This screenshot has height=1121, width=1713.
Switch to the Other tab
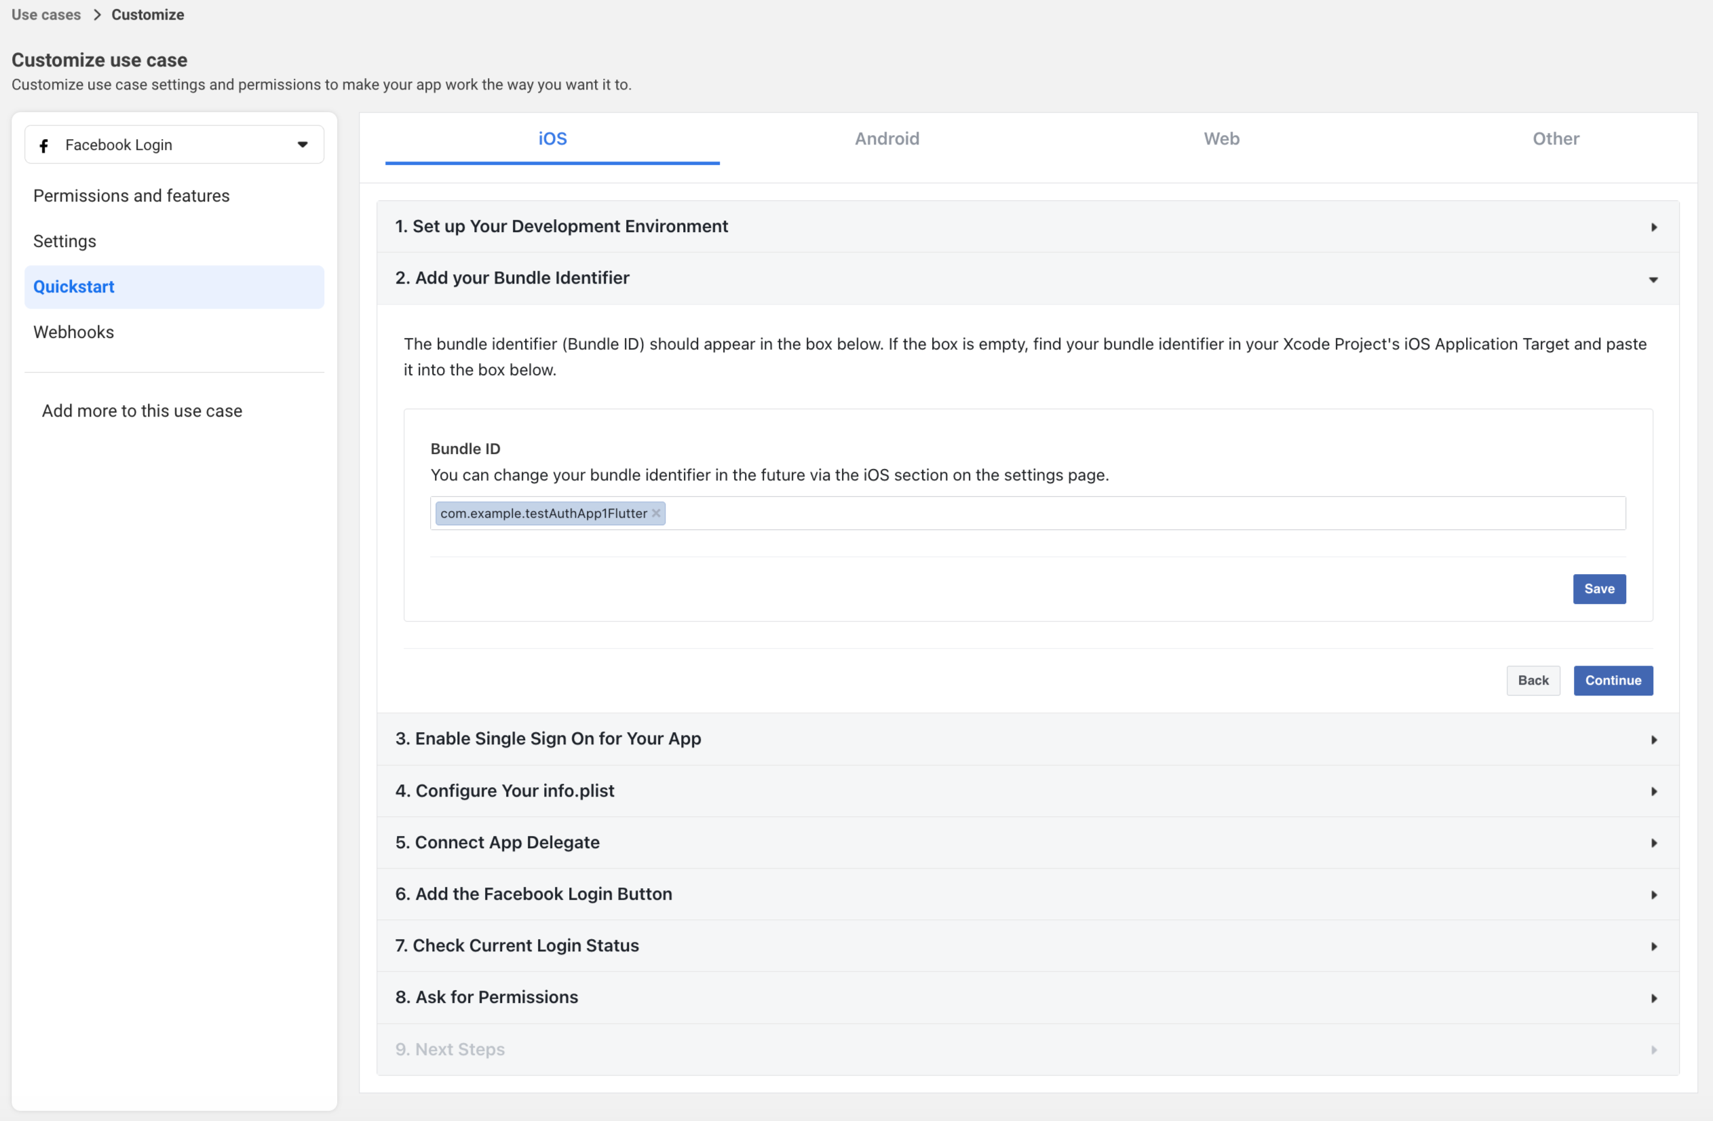pyautogui.click(x=1556, y=139)
